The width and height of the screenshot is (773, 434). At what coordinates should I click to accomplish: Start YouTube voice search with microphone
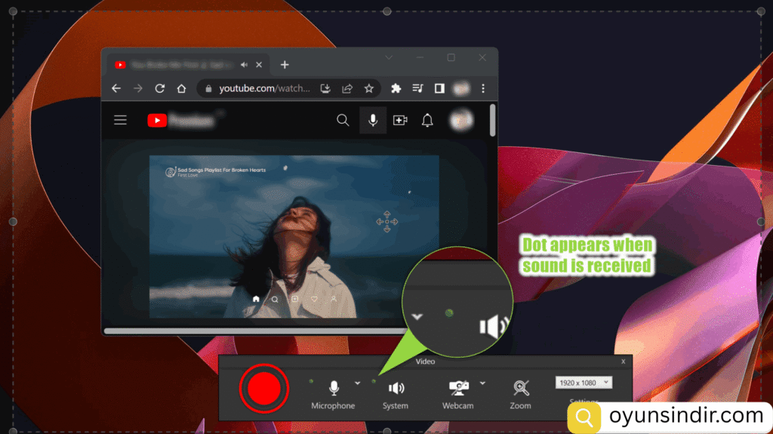pos(372,120)
